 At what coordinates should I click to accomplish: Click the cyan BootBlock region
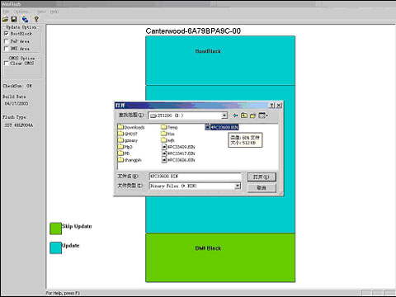pos(220,60)
